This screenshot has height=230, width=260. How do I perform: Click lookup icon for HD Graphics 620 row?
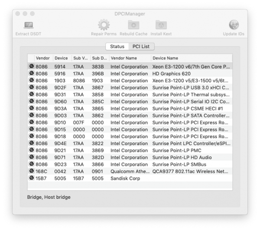(31, 73)
